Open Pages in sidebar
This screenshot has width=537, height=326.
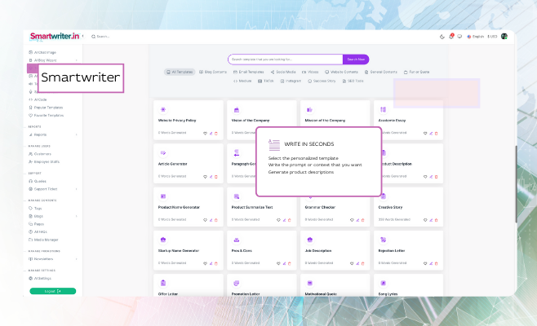tap(36, 224)
